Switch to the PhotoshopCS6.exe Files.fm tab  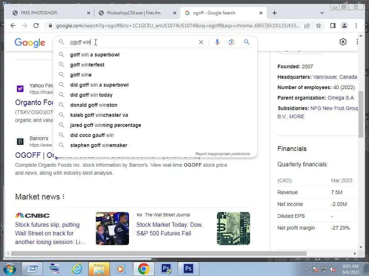[x=134, y=13]
